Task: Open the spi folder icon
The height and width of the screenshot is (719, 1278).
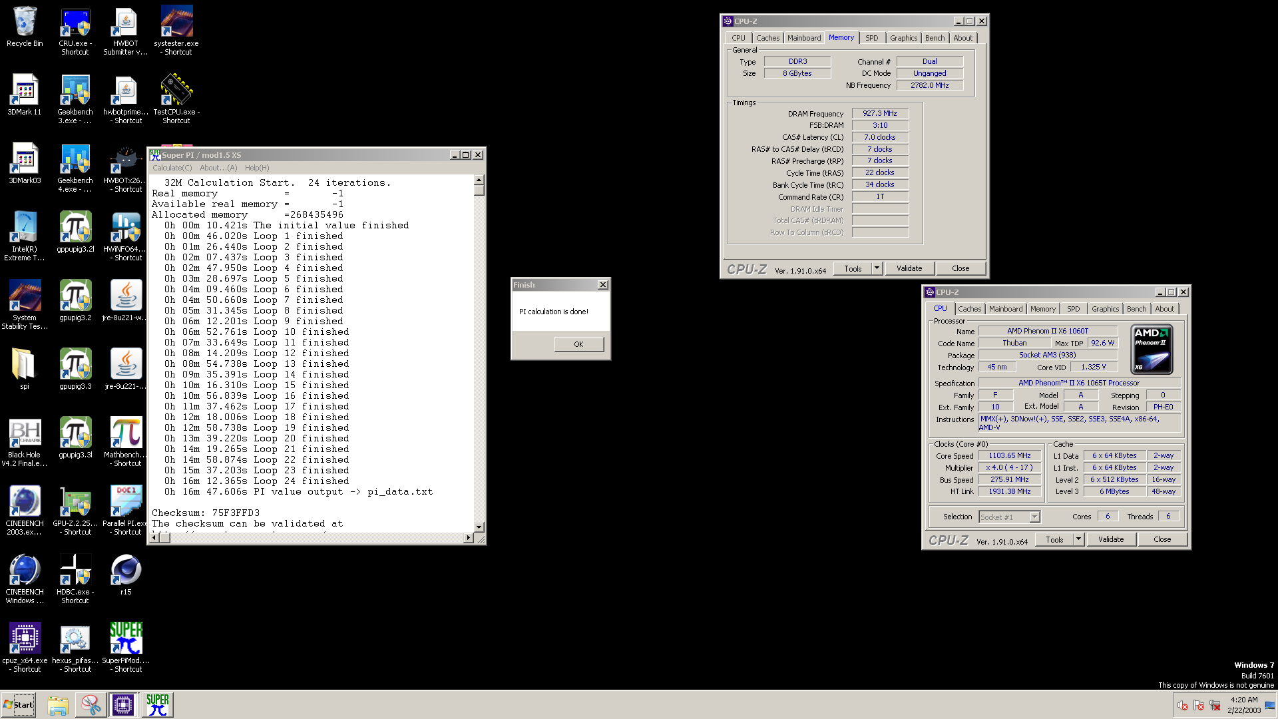Action: pyautogui.click(x=25, y=369)
